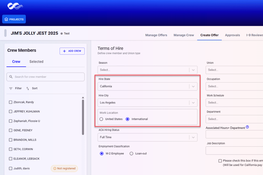Click the Filter icon in crew panel
Screen dimensions: 263x175
[x=11, y=88]
